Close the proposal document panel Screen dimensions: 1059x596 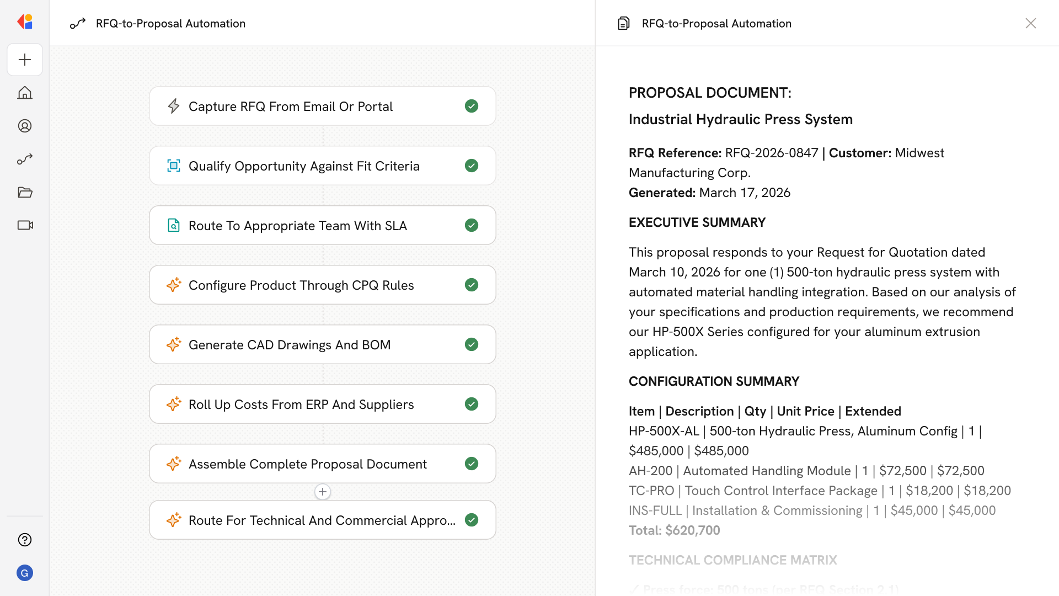1030,23
